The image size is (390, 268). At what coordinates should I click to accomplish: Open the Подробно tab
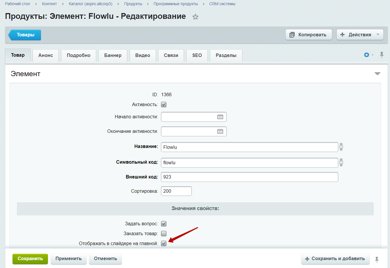pyautogui.click(x=78, y=56)
